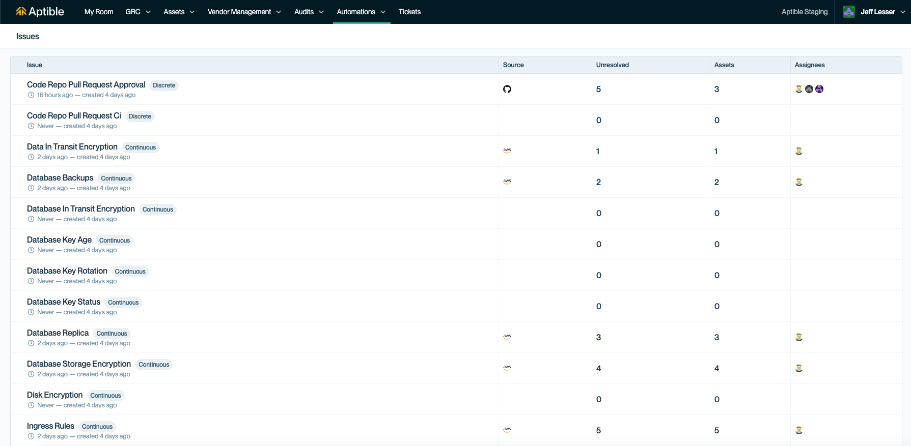Click unresolved count 3 in Database Replica row
This screenshot has height=446, width=911.
pyautogui.click(x=599, y=337)
